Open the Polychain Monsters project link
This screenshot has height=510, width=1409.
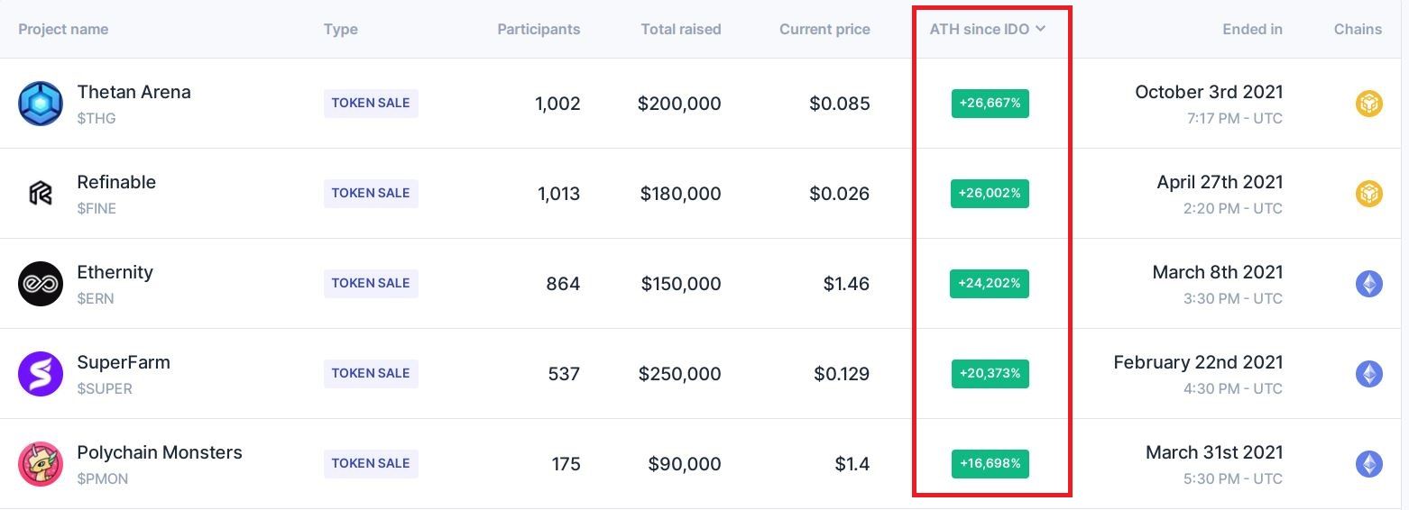click(160, 452)
